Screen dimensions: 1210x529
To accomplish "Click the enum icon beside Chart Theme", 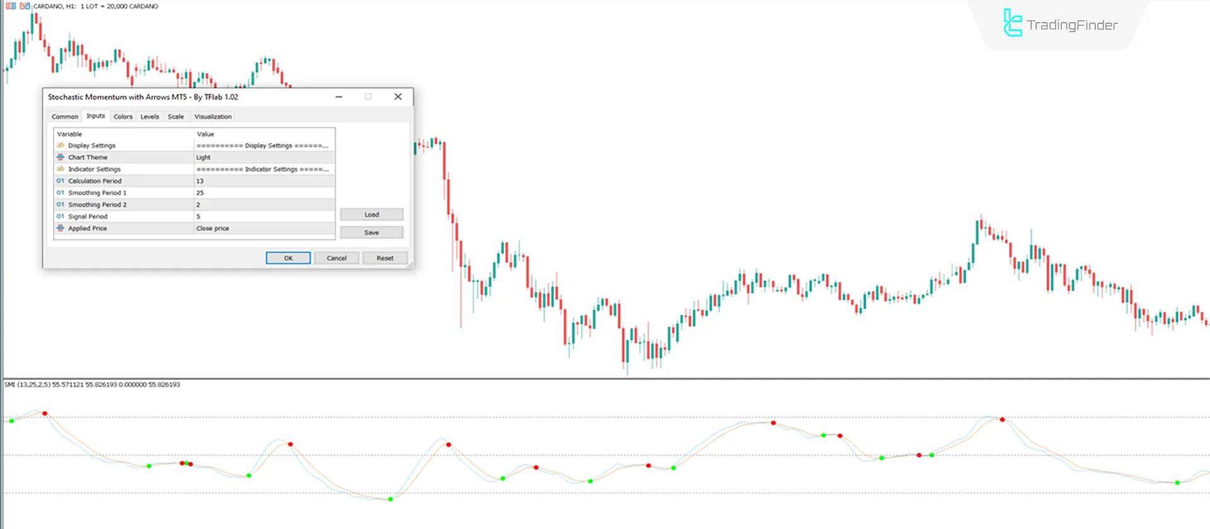I will 60,157.
